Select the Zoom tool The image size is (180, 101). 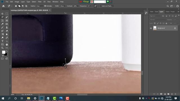click(x=2, y=48)
